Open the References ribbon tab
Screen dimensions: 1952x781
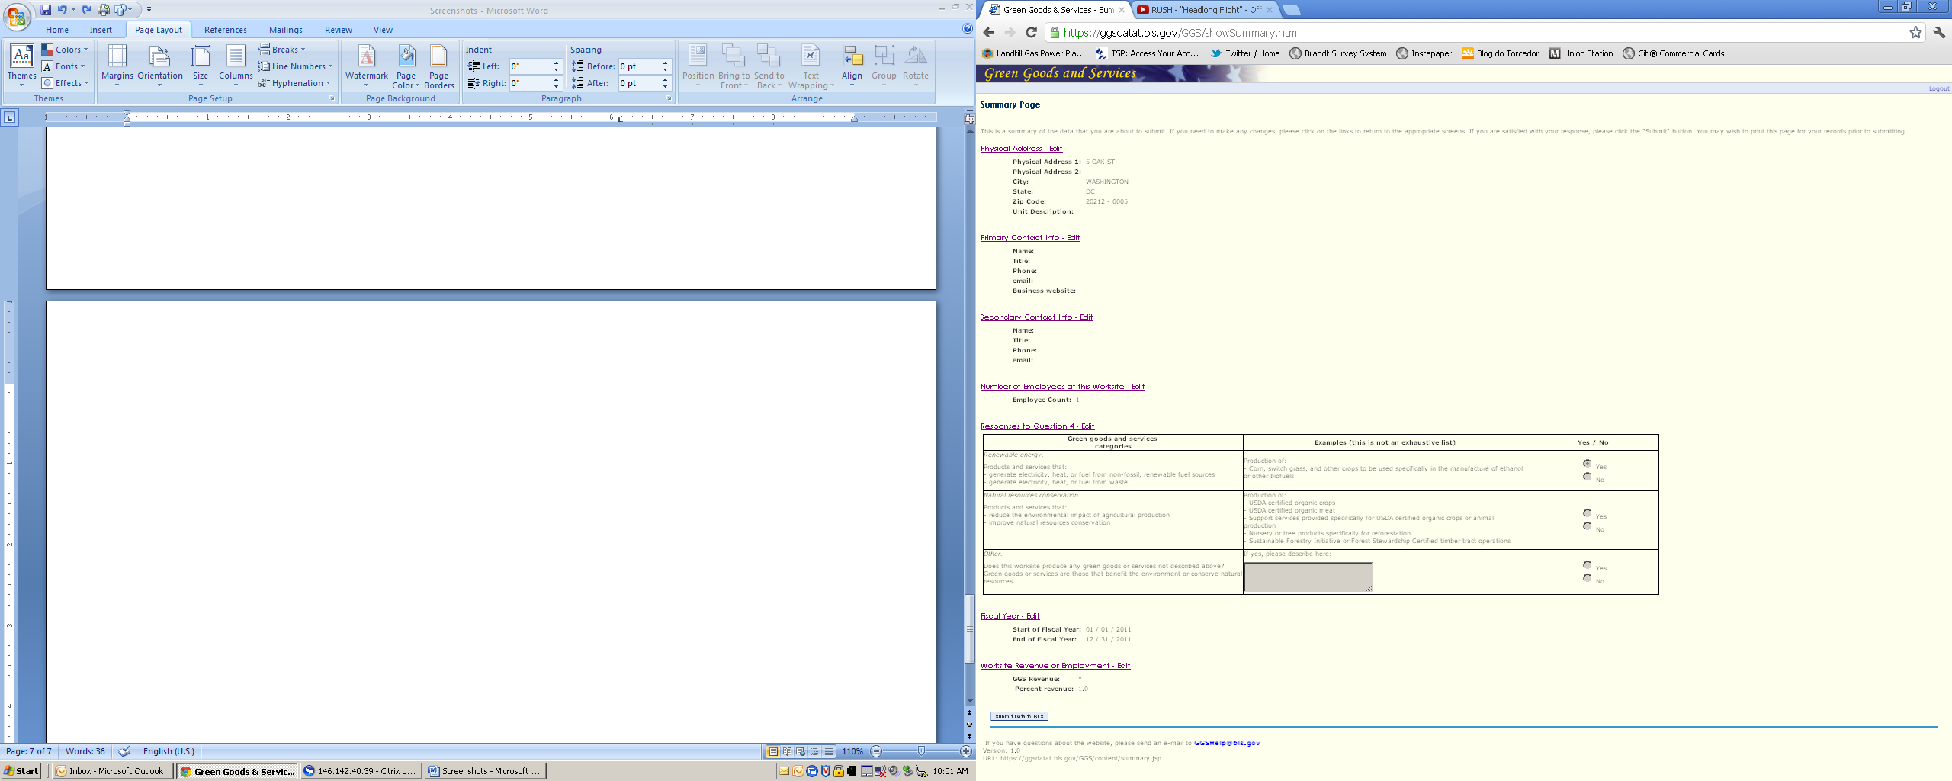226,30
